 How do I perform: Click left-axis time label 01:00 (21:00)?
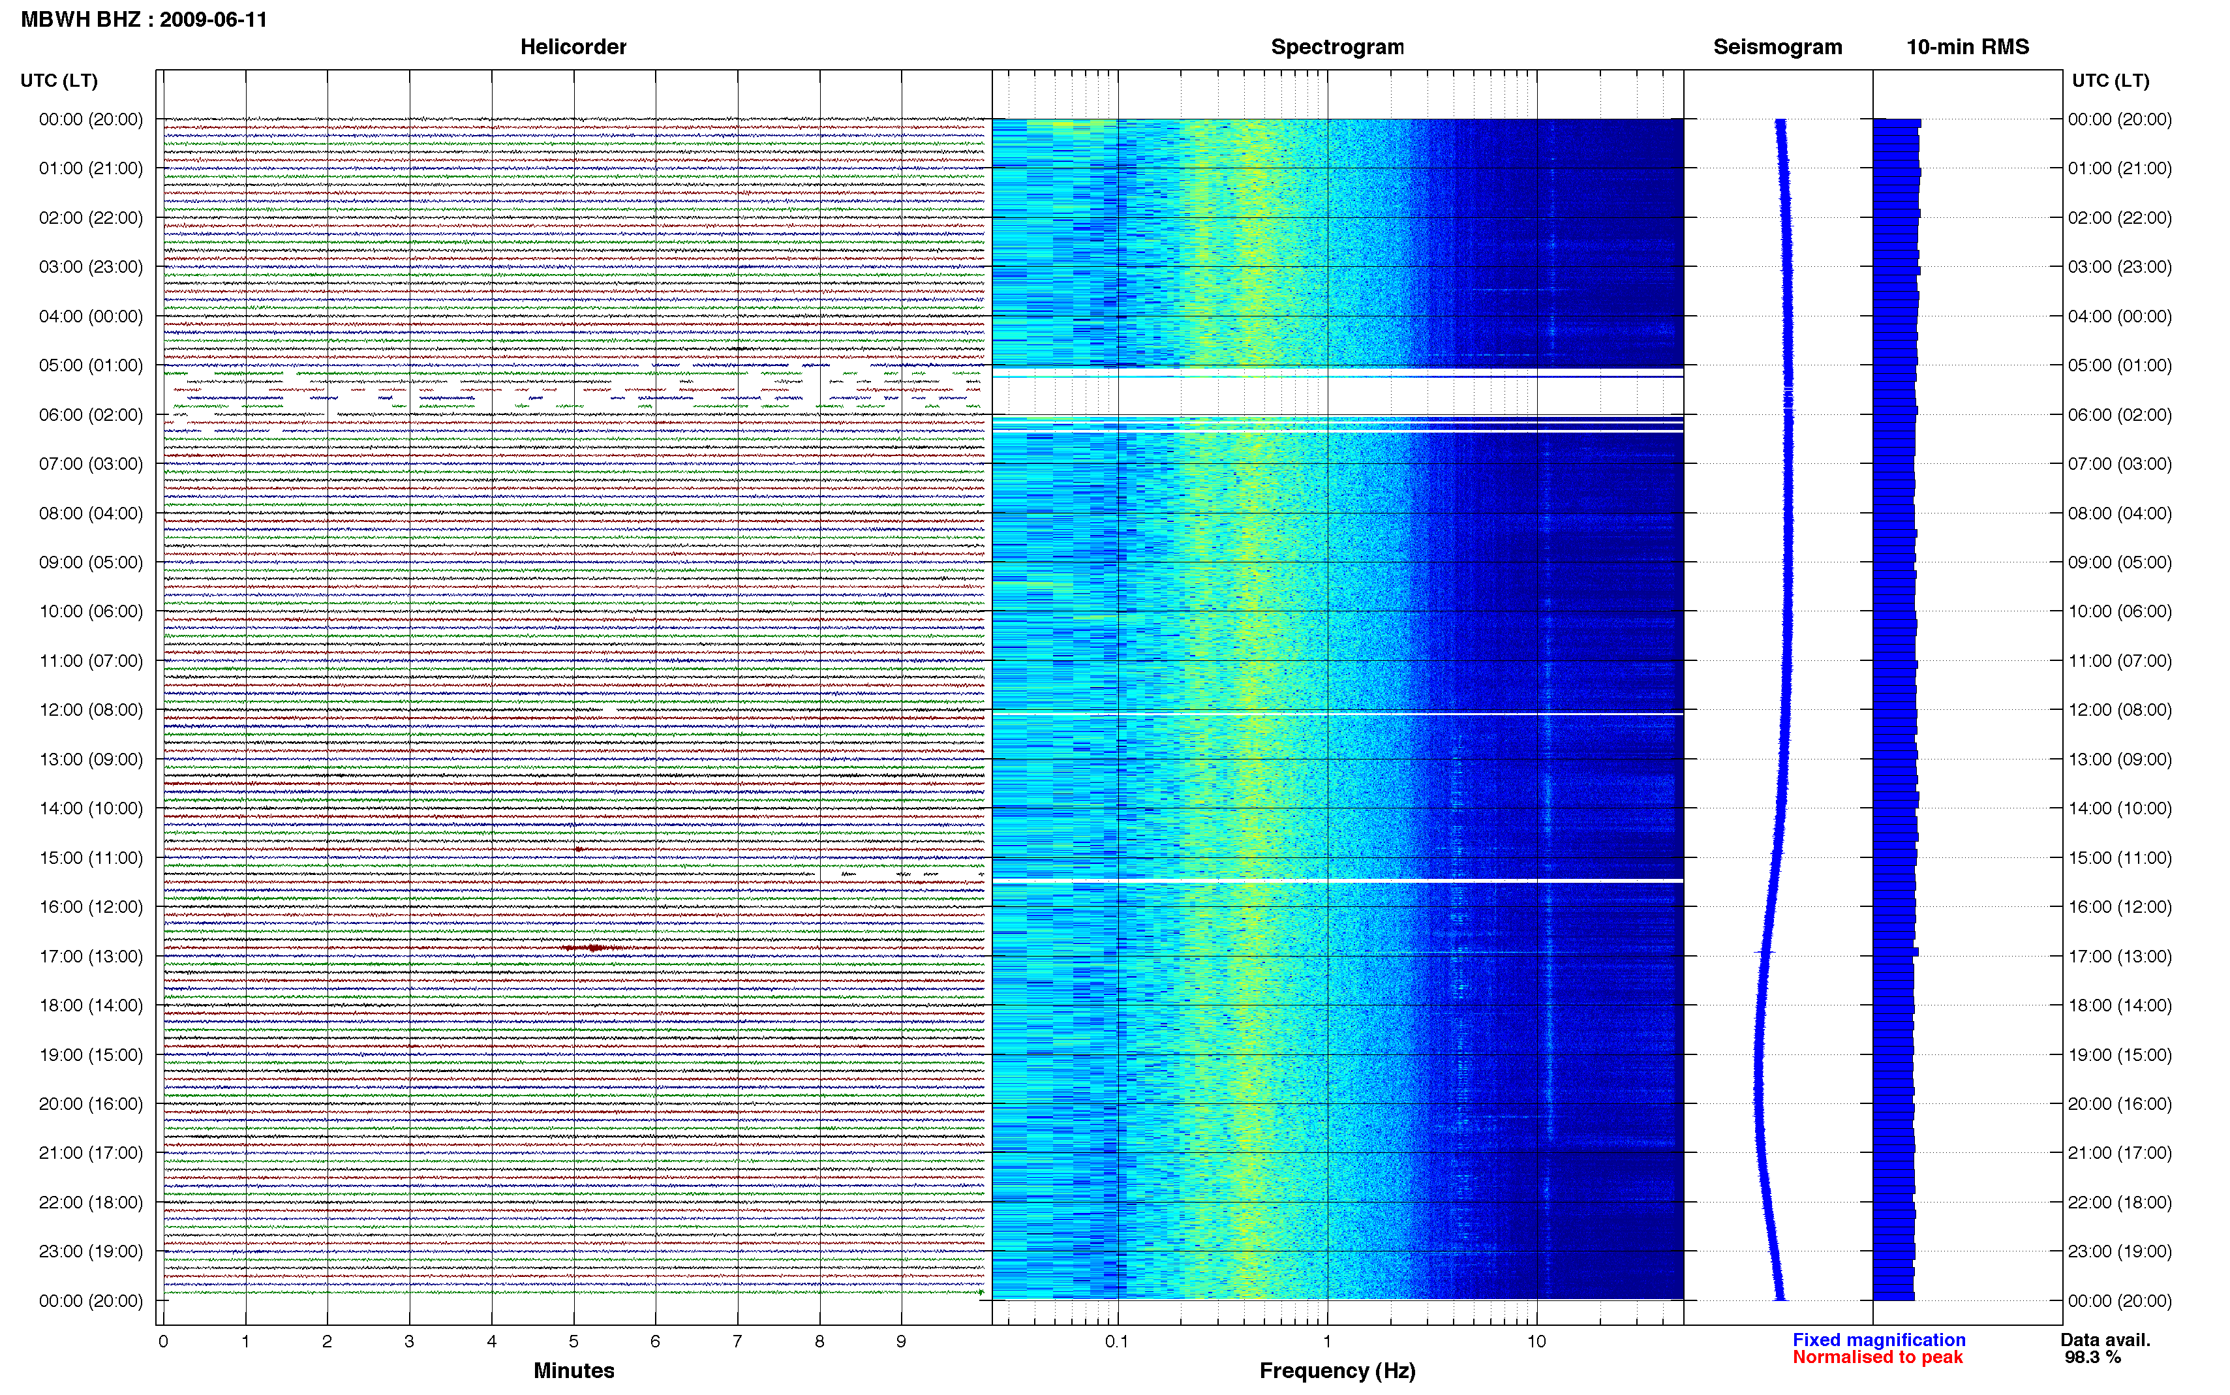pyautogui.click(x=91, y=169)
